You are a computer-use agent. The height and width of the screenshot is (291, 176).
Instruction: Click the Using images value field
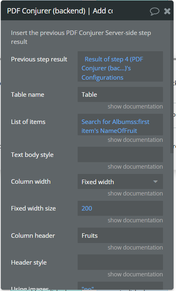tap(120, 286)
